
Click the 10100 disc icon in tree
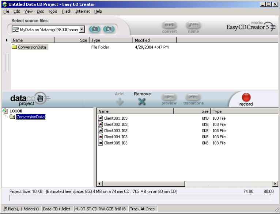[x=5, y=111]
